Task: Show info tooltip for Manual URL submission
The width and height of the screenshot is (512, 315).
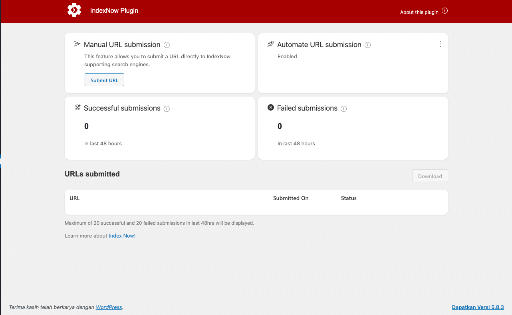Action: coord(167,45)
